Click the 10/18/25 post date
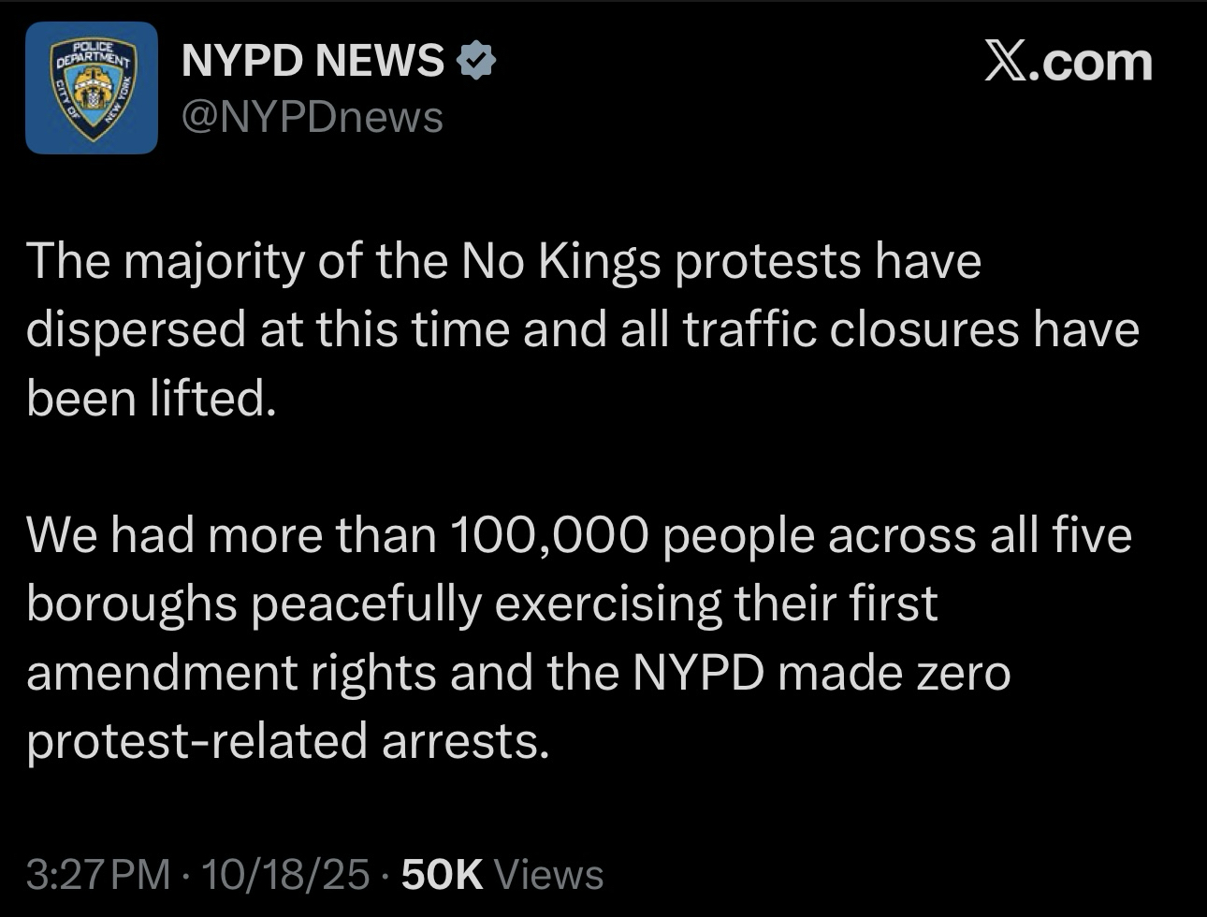The height and width of the screenshot is (917, 1207). click(x=285, y=875)
